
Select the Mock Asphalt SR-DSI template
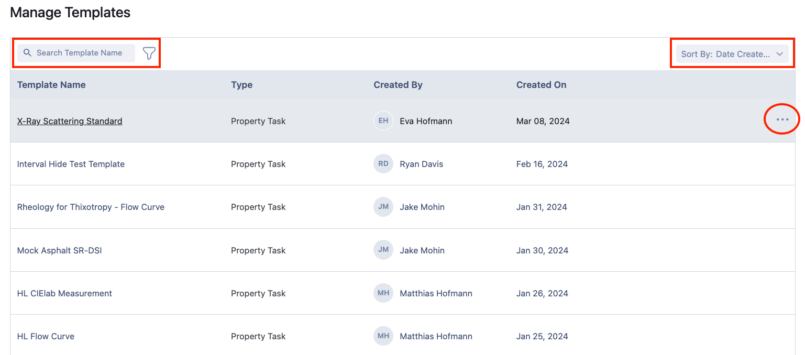coord(59,250)
